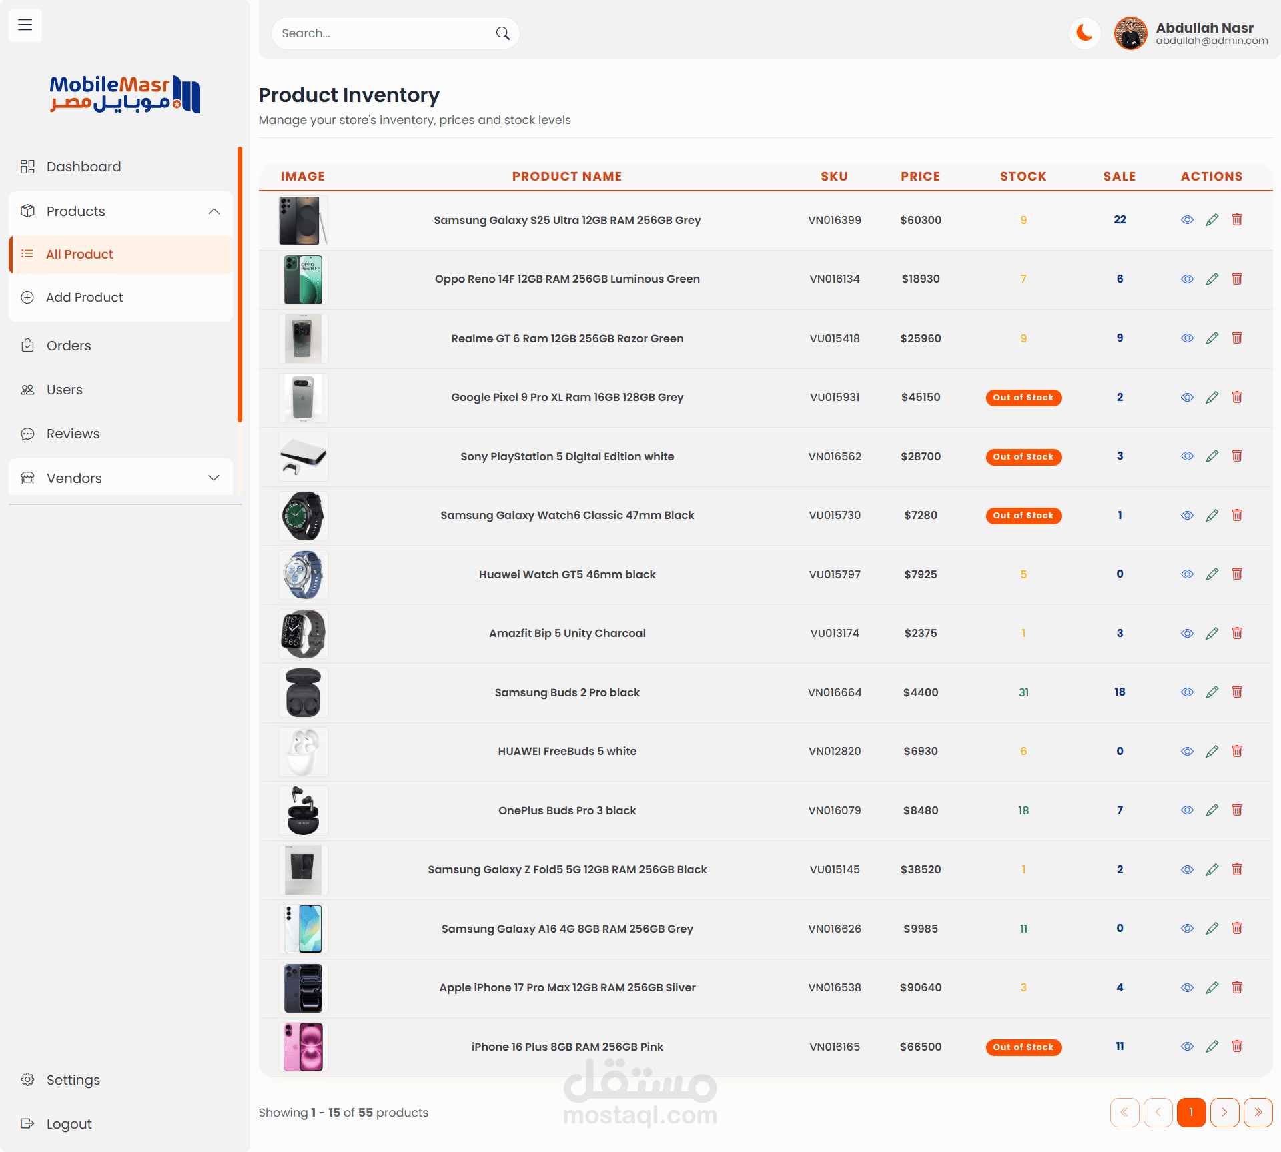Click trash icon for Amazfit Bip 5

point(1236,633)
